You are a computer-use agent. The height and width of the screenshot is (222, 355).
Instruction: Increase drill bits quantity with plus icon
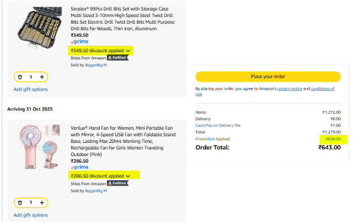tap(42, 77)
